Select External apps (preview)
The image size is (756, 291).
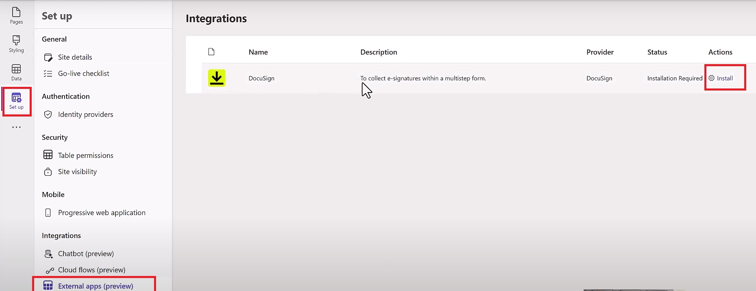(96, 286)
